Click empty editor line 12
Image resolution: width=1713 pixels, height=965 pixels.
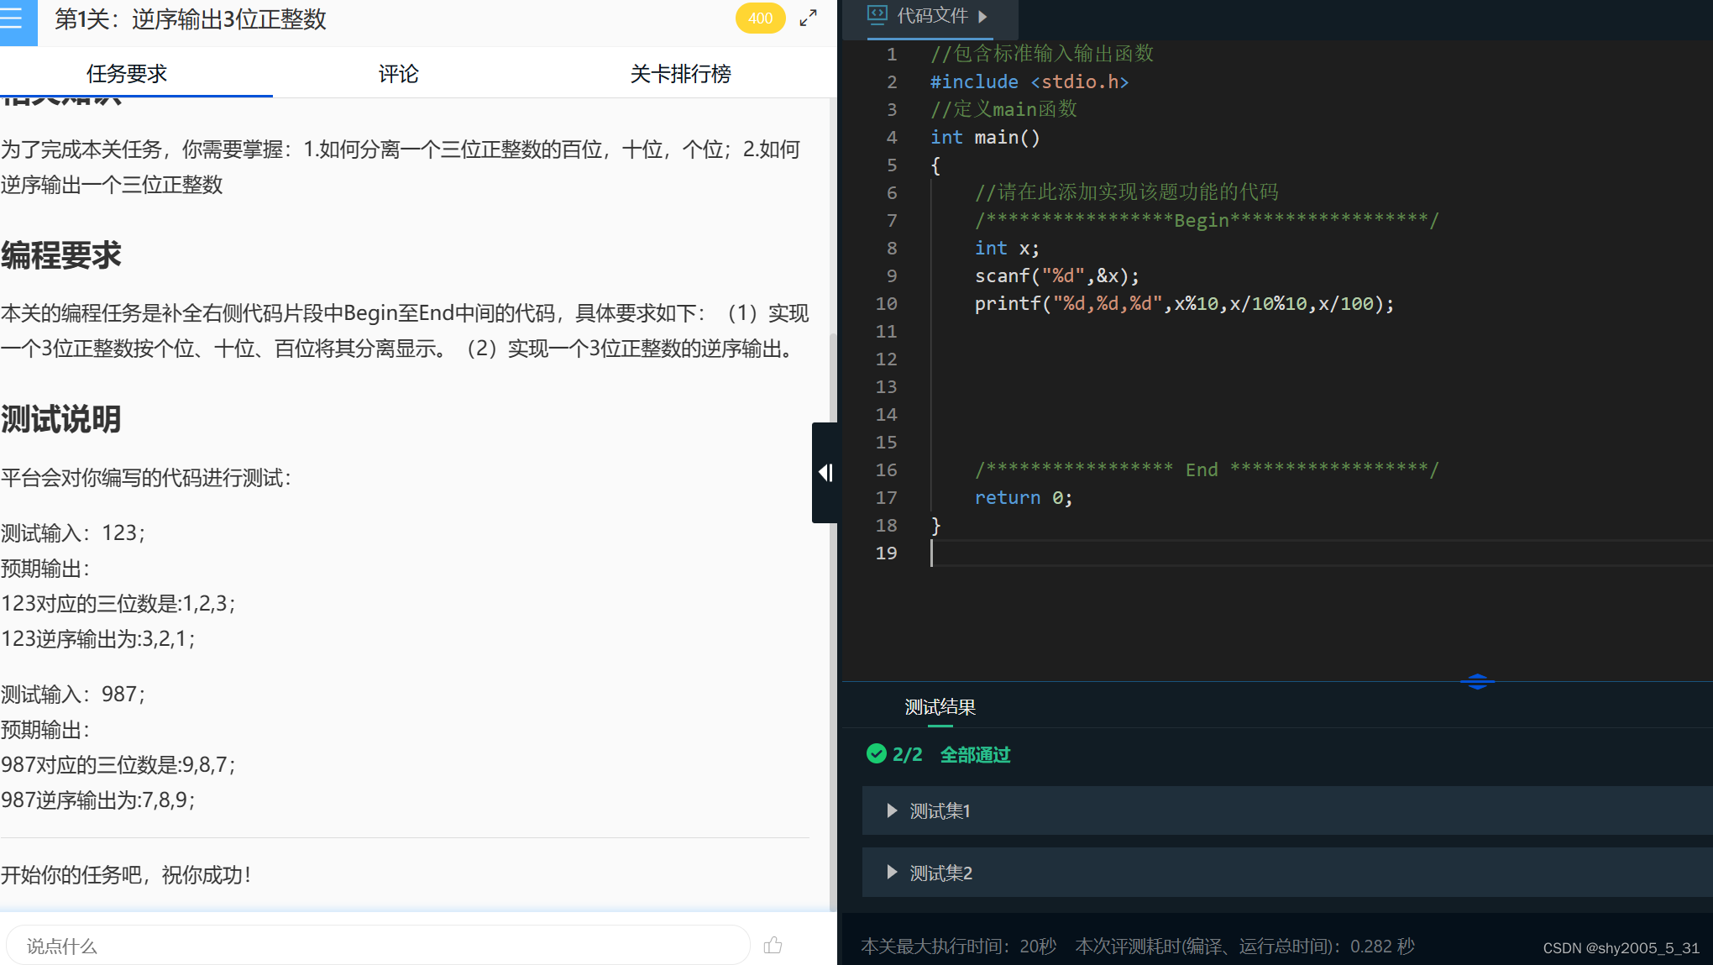[x=1176, y=359]
